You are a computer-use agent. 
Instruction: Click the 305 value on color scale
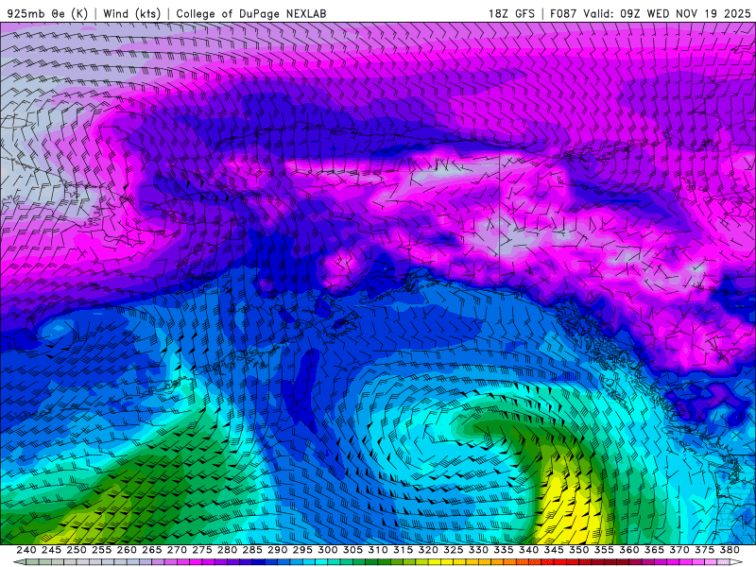[352, 550]
